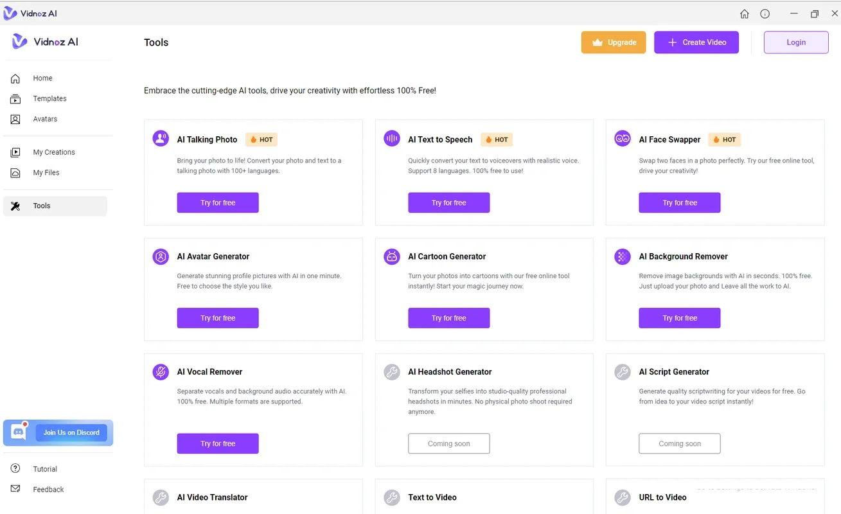Open the My Files sidebar icon
Screen dimensions: 841x514
pos(15,173)
